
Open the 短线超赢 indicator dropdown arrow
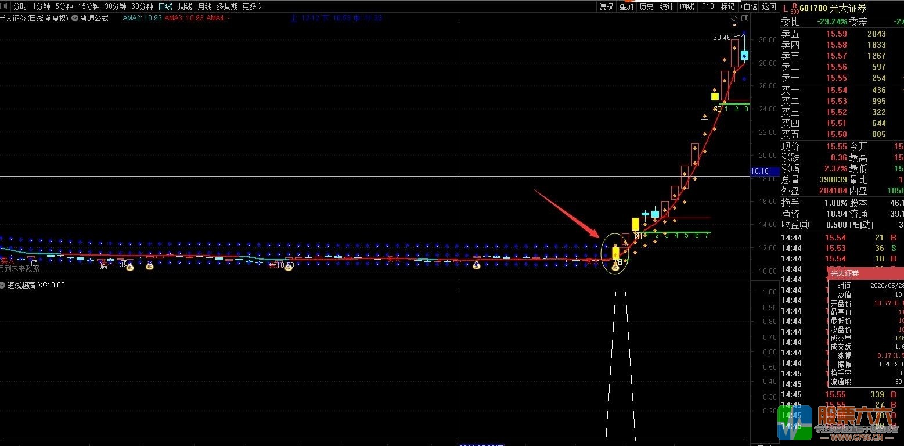[3, 285]
